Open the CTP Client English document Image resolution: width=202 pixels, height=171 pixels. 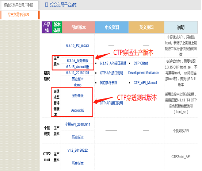(x=141, y=63)
